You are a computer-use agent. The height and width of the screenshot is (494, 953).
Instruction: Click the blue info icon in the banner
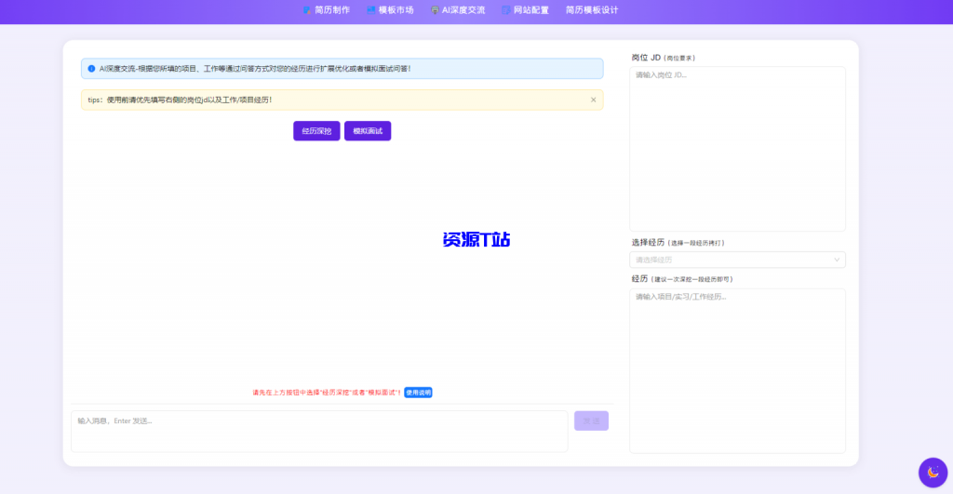[x=91, y=69]
